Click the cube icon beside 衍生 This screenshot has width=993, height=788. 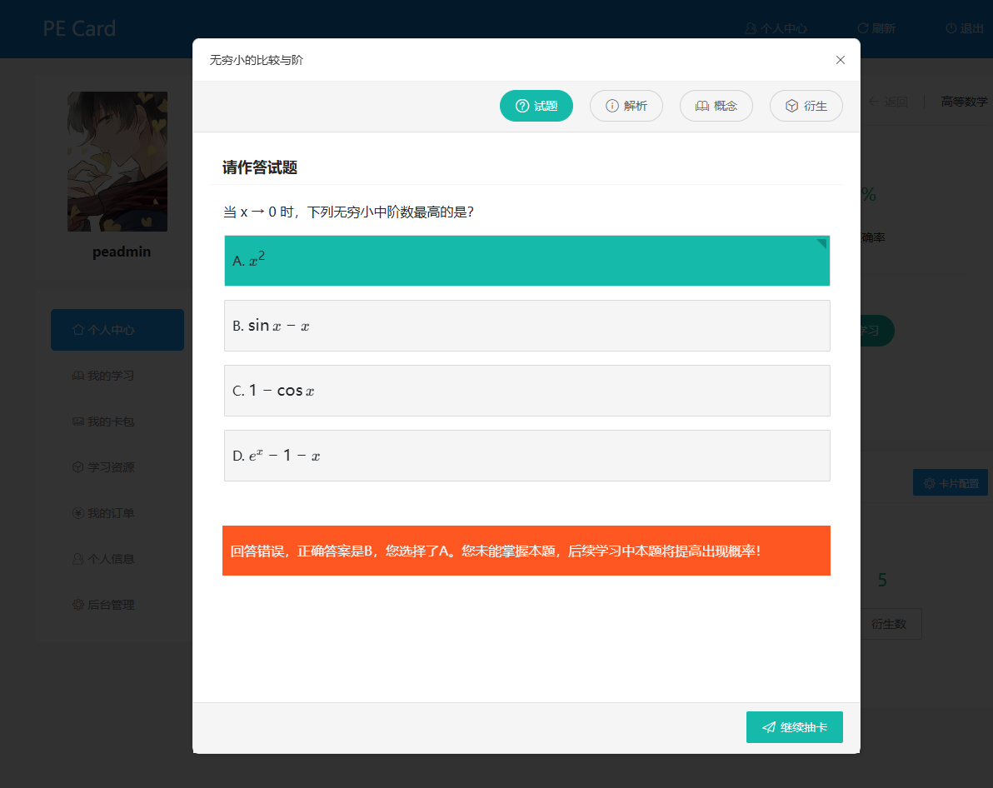pyautogui.click(x=792, y=106)
